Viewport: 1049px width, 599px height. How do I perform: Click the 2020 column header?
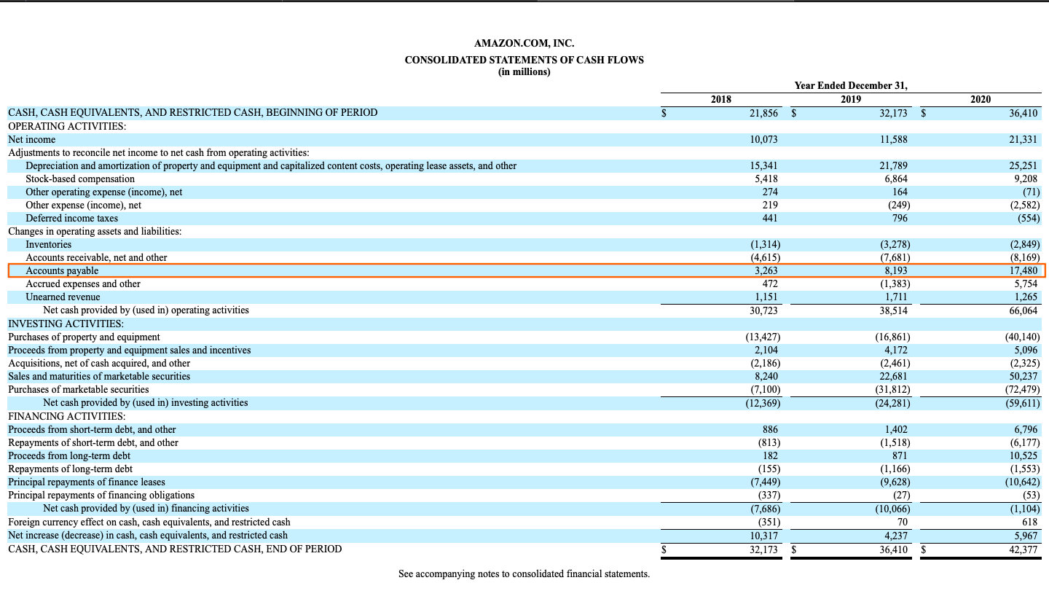981,100
